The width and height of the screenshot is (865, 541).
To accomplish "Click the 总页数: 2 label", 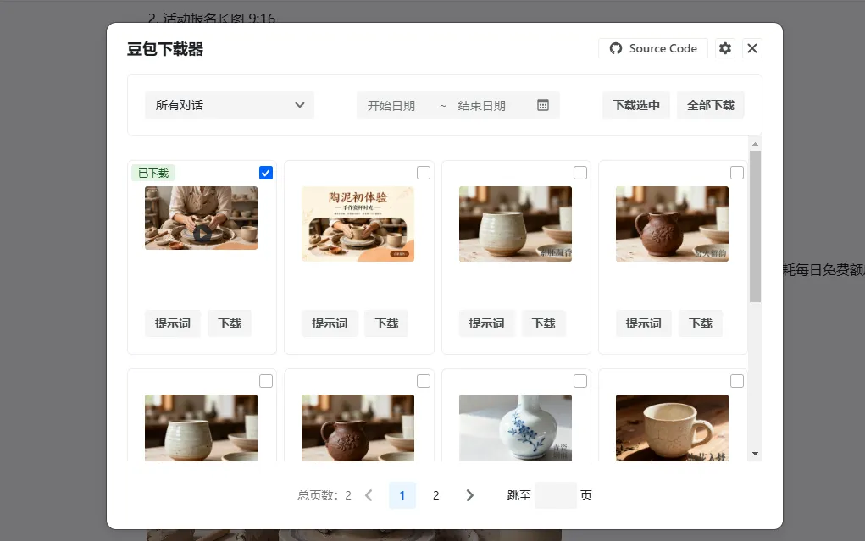I will tap(324, 495).
